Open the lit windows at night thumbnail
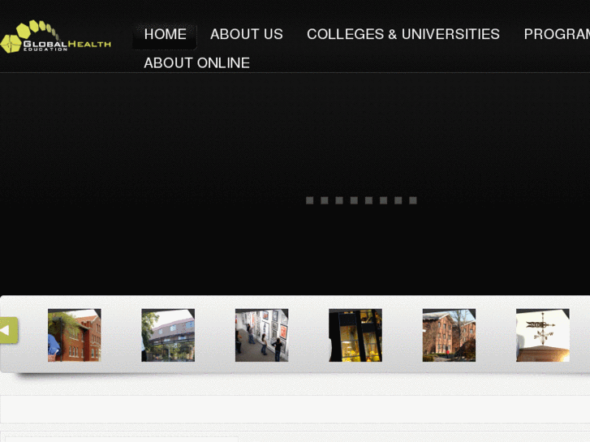Screen dimensions: 590x442 355,335
